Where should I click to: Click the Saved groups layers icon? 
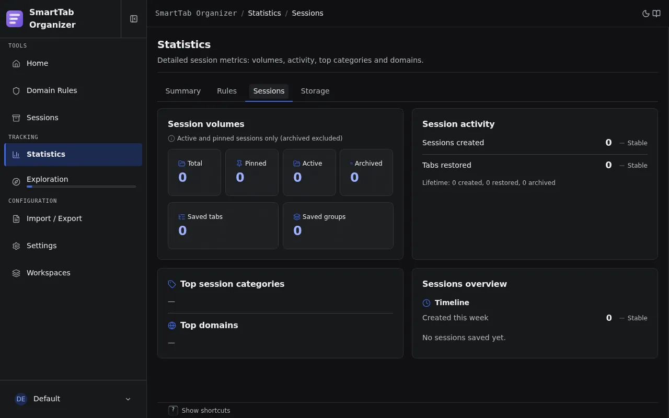297,217
